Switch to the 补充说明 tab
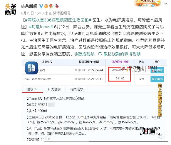This screenshot has width=171, height=145. coord(54,89)
